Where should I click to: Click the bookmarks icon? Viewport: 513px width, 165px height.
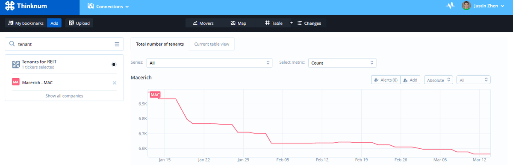pyautogui.click(x=11, y=23)
